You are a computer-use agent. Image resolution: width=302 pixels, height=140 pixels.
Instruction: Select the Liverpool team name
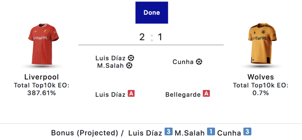click(x=42, y=77)
